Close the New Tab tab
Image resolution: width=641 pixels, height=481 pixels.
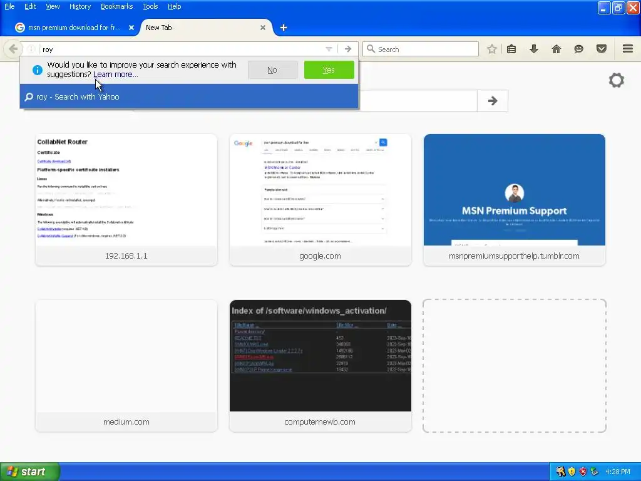(263, 28)
